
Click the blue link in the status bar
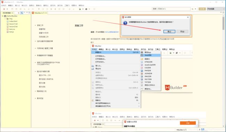click(x=203, y=130)
